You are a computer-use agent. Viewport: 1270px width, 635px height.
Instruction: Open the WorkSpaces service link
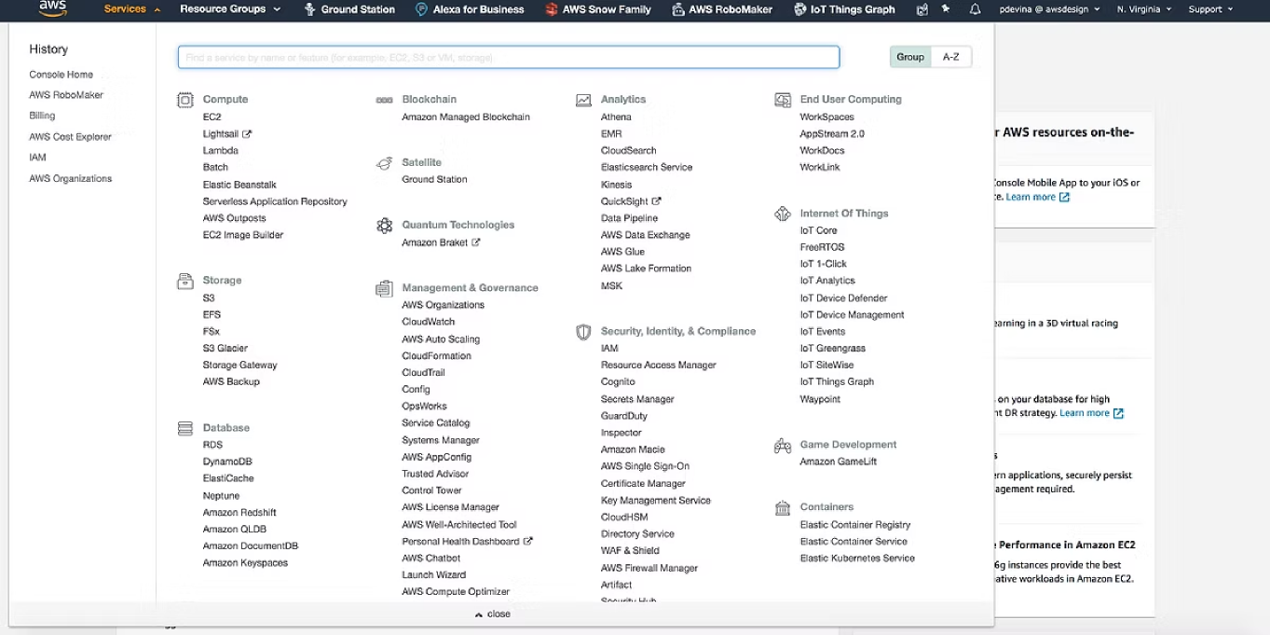point(827,117)
